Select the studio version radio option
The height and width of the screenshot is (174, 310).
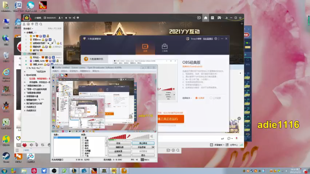[211, 98]
